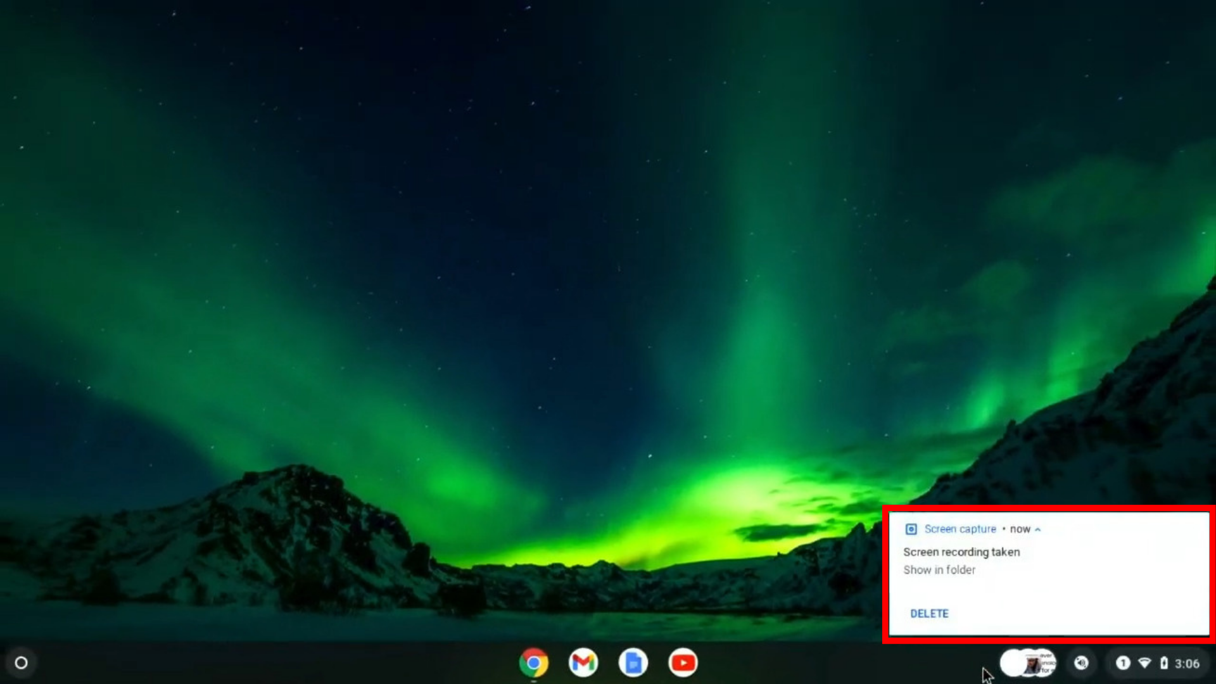
Task: Click the battery status icon
Action: (1163, 663)
